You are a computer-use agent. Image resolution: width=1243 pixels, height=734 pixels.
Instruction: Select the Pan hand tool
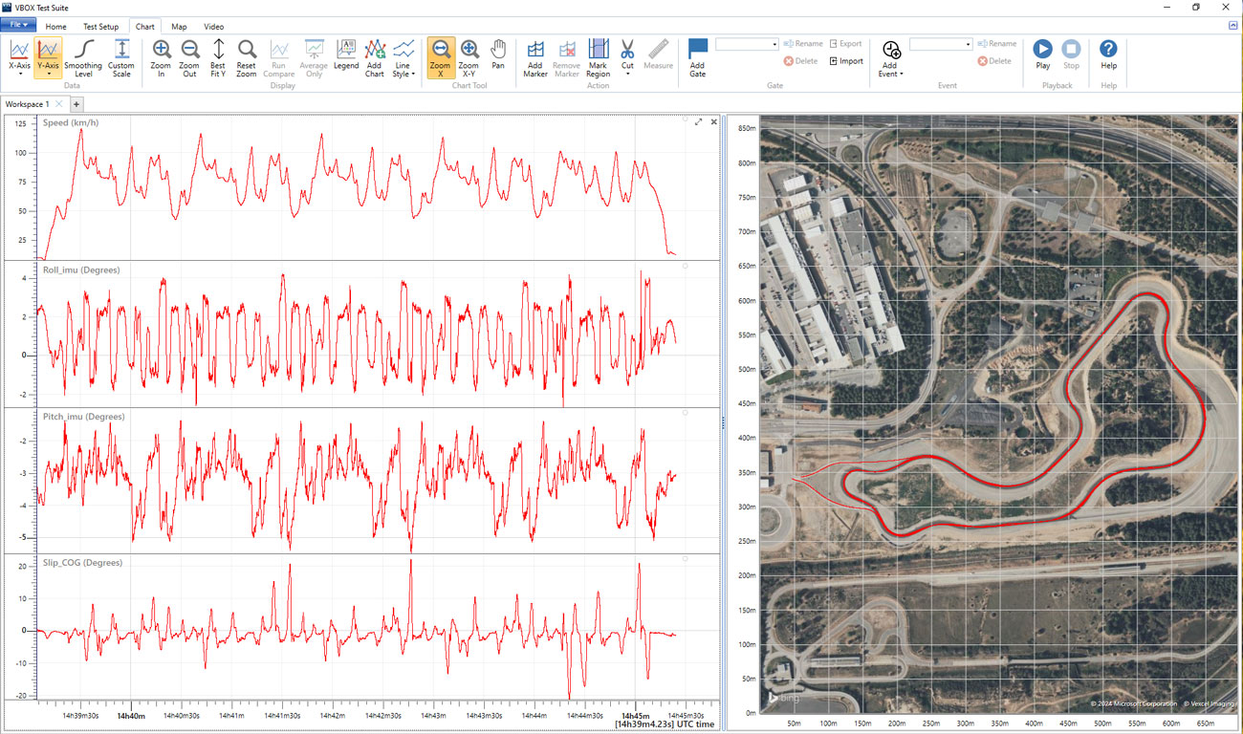(498, 54)
